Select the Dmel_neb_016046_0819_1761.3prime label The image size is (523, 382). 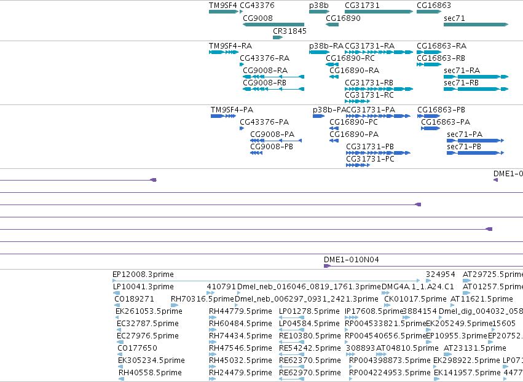coord(309,287)
